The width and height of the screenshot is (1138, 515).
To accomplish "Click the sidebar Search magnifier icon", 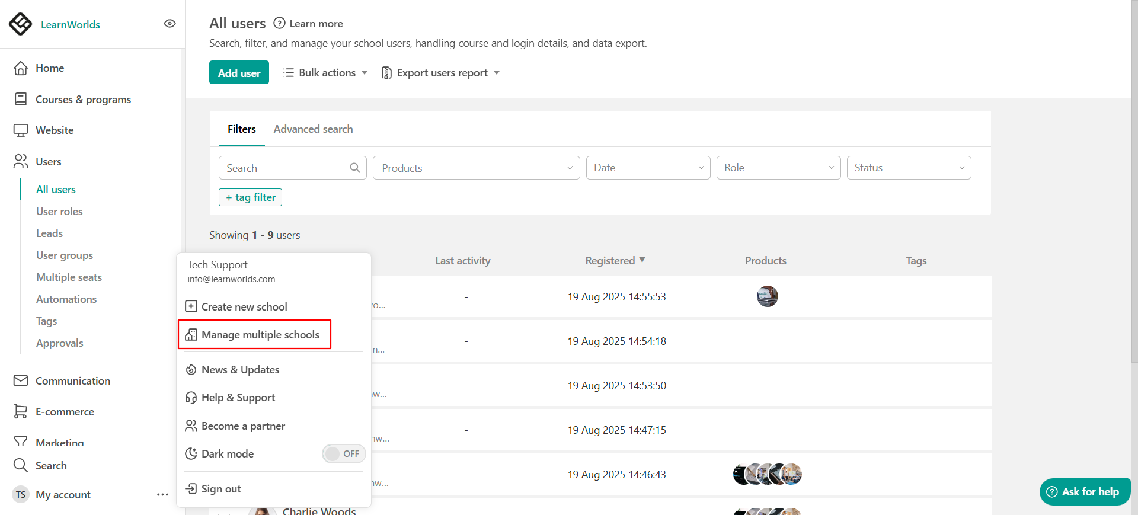I will pos(21,465).
